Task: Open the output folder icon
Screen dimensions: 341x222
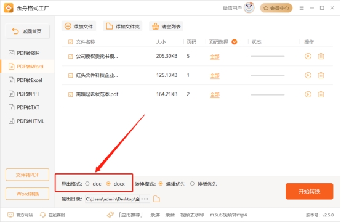Action: 156,199
